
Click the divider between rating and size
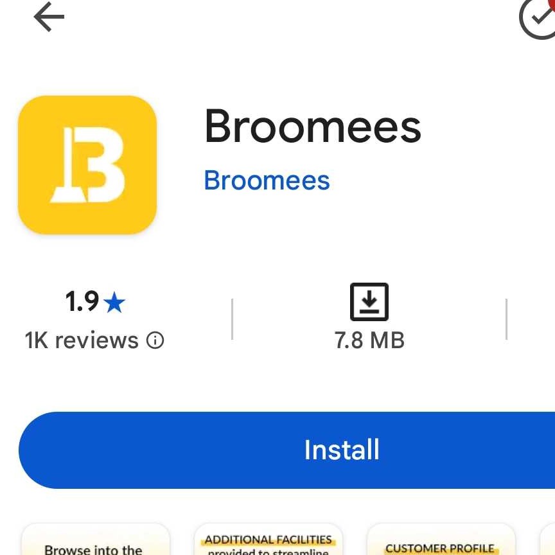pos(232,319)
